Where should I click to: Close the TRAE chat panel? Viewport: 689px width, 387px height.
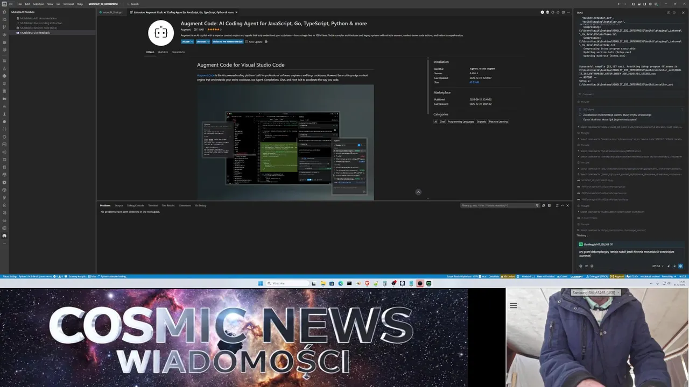pos(683,12)
